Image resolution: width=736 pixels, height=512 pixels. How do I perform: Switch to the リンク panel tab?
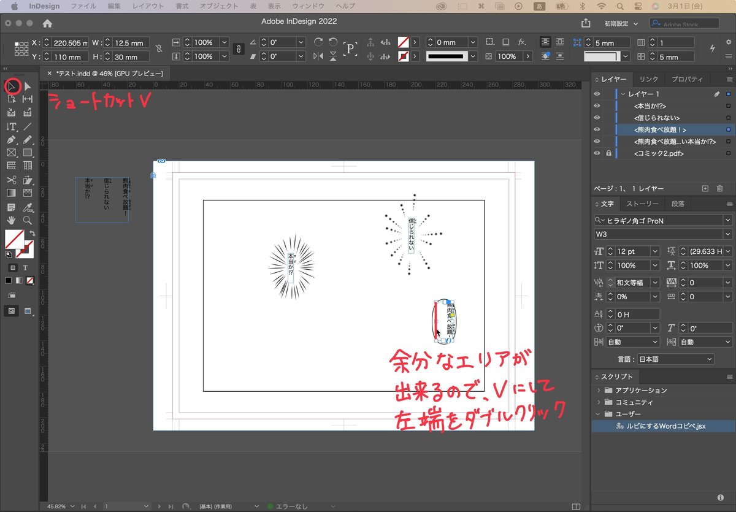[x=648, y=79]
